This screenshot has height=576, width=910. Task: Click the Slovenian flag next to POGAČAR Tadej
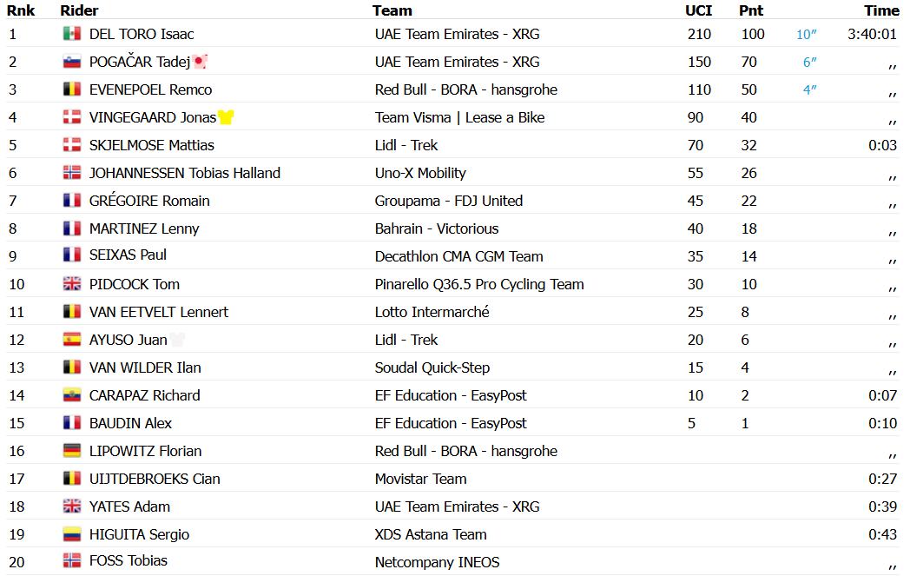72,62
